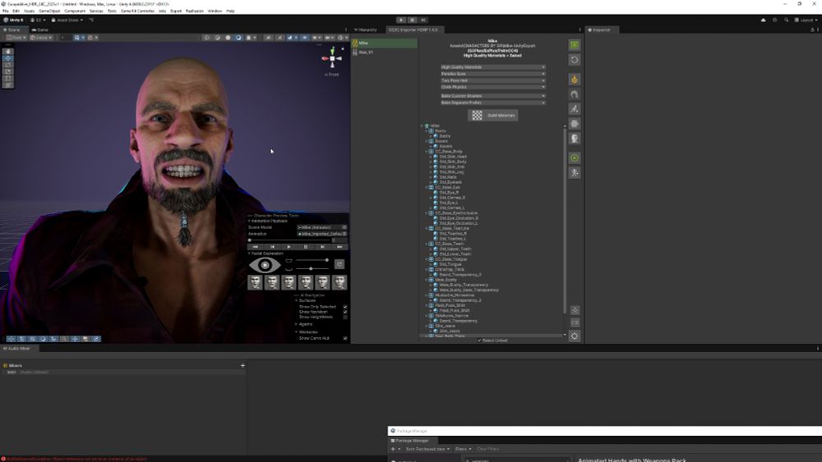The height and width of the screenshot is (462, 822).
Task: Click the lower facial expression slider
Action: [312, 268]
